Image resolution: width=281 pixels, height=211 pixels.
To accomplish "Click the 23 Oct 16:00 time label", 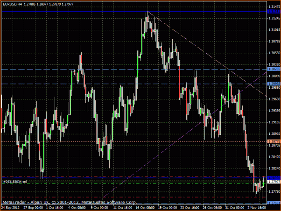I will point(190,208).
